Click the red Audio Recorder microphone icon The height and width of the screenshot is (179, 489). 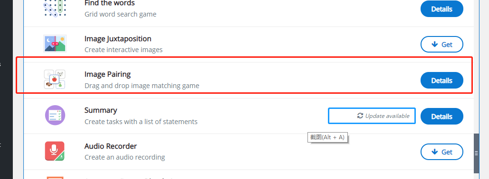point(55,151)
